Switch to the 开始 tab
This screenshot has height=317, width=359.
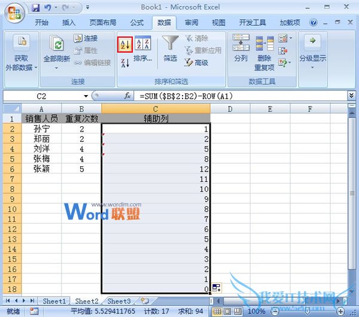pyautogui.click(x=42, y=23)
